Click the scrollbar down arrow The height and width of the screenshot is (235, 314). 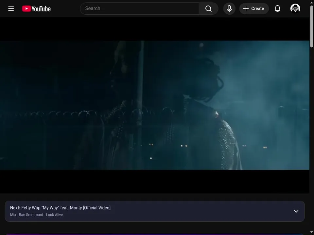312,232
